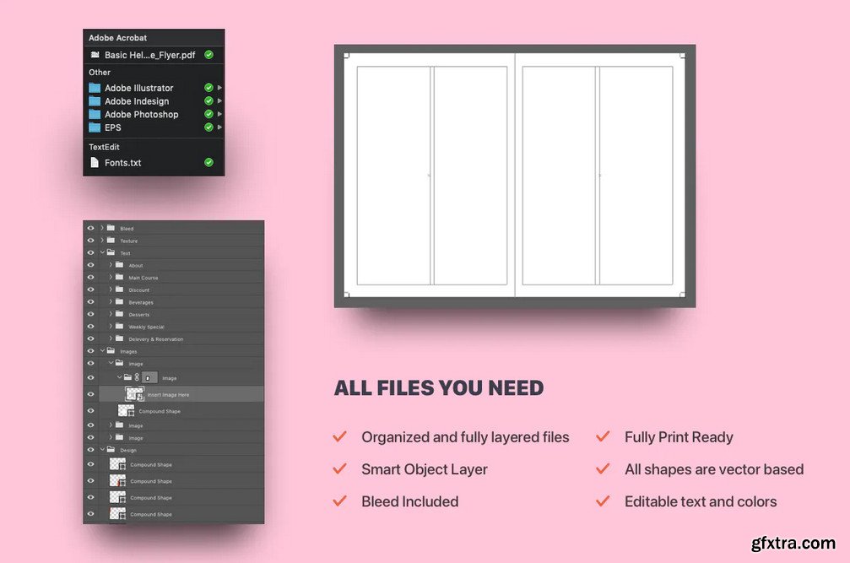Click the green sync checkmark beside EPS
The height and width of the screenshot is (563, 850).
pos(208,128)
